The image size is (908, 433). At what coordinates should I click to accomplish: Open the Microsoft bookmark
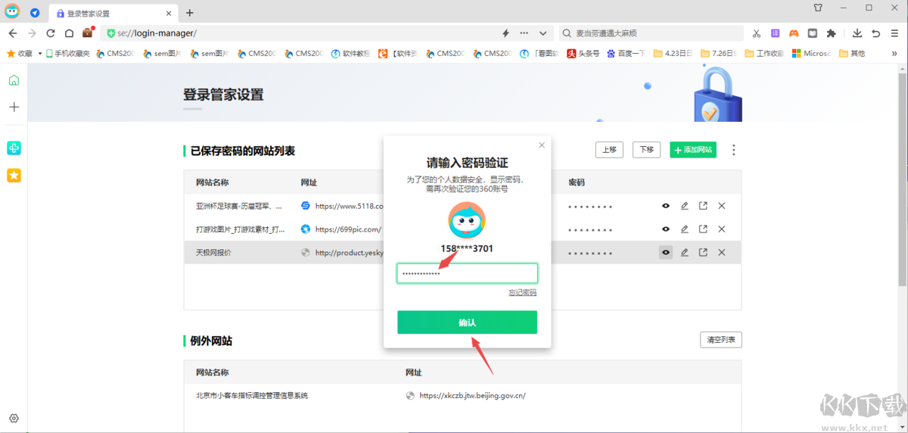pyautogui.click(x=811, y=54)
